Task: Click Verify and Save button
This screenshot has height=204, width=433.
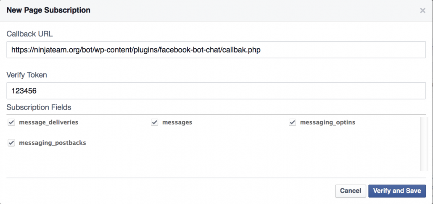Action: coord(397,191)
